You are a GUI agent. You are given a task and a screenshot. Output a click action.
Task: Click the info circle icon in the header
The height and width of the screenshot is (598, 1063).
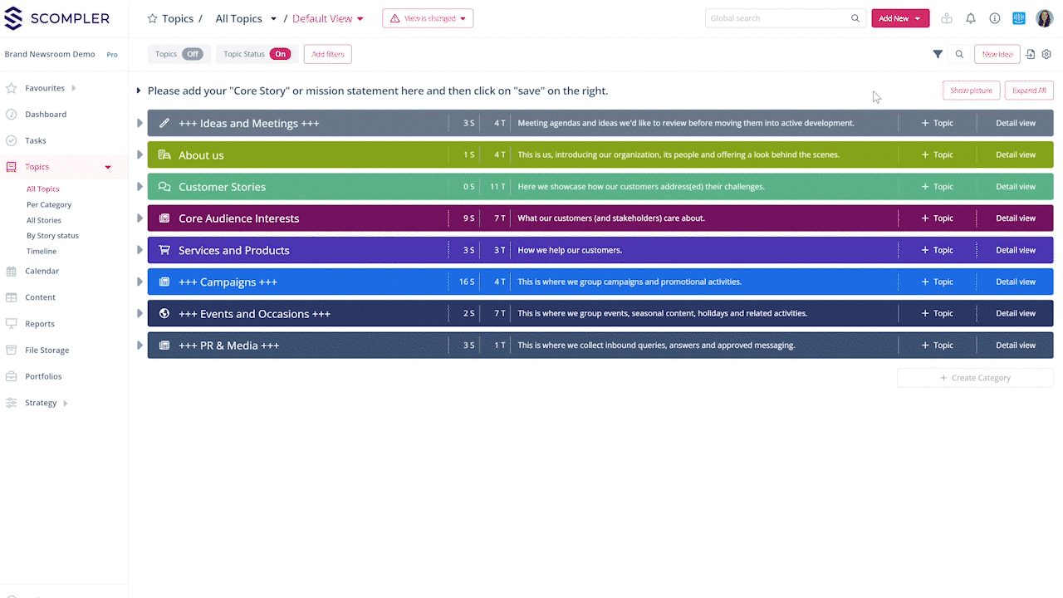pos(994,17)
